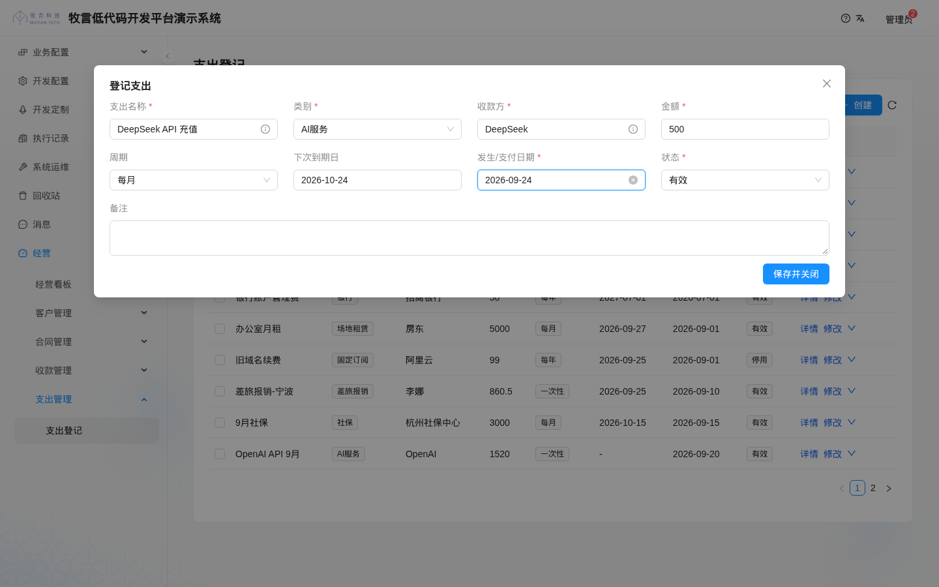Image resolution: width=939 pixels, height=587 pixels.
Task: Click the info icon in 收款方 field
Action: coord(633,129)
